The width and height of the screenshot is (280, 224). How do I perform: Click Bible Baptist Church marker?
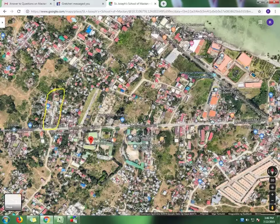[x=205, y=169]
